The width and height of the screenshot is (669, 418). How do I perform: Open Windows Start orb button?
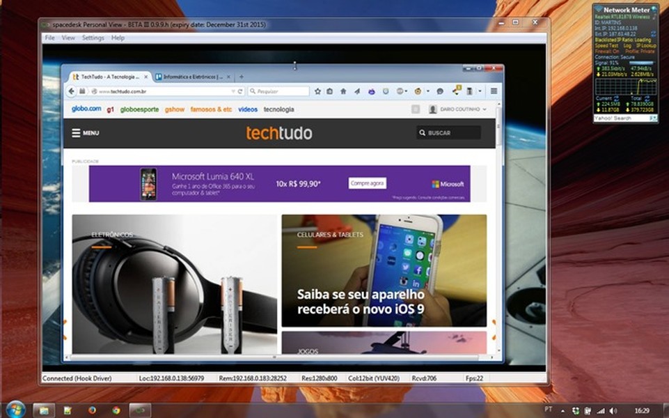pos(15,410)
